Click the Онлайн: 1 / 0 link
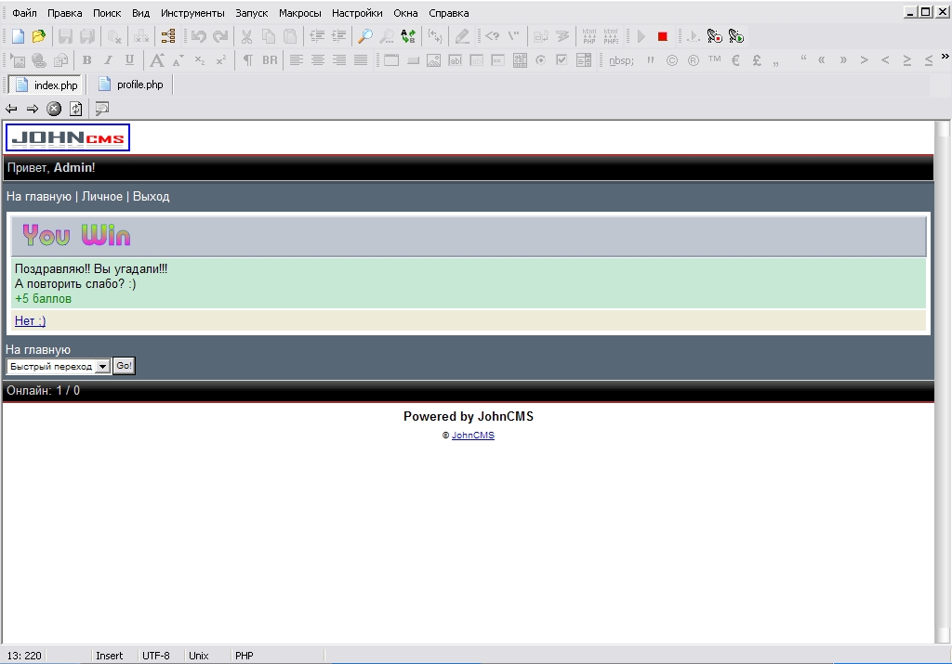The width and height of the screenshot is (952, 664). click(43, 391)
